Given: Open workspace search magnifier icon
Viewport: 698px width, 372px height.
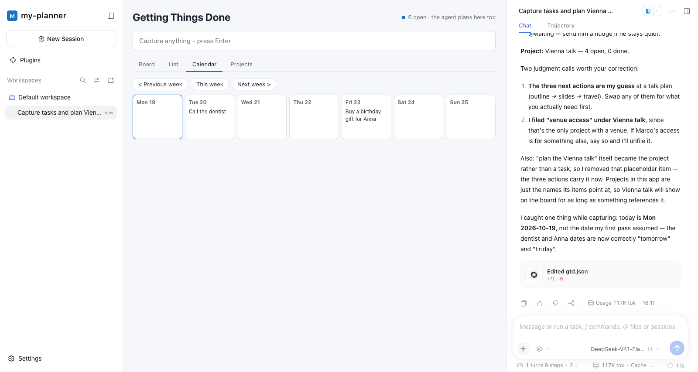Looking at the screenshot, I should [x=83, y=80].
